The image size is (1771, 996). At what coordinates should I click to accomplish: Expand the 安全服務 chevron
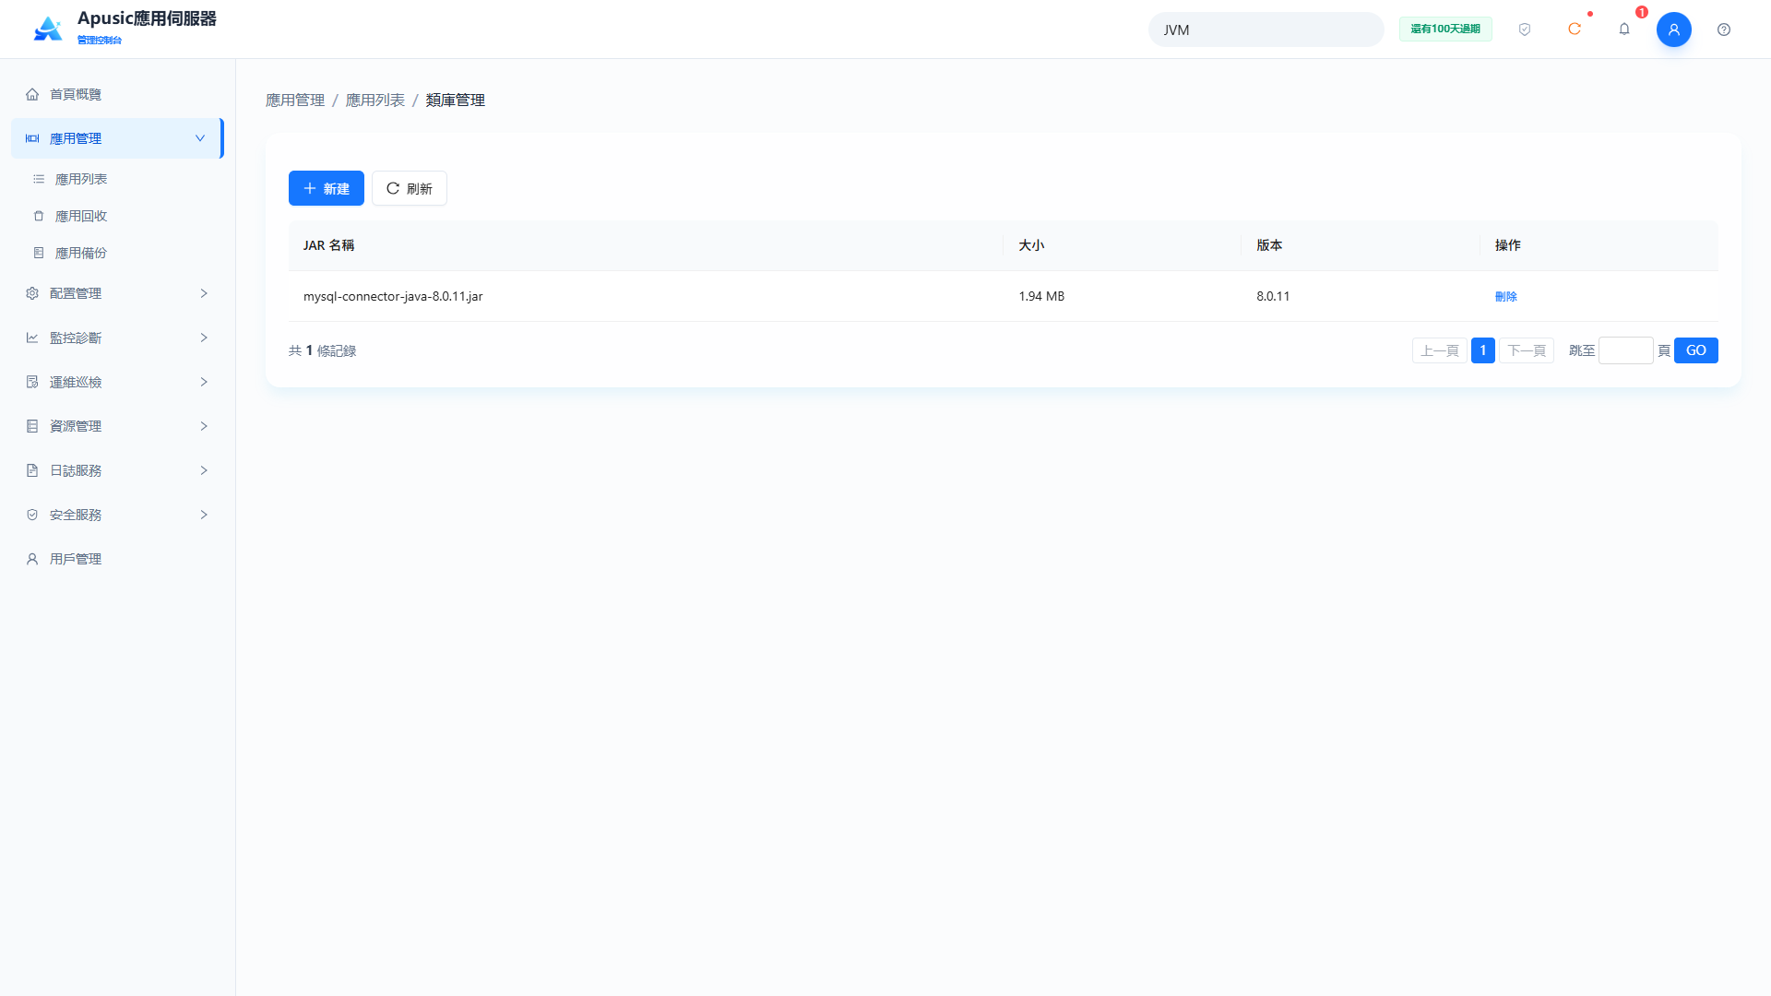(204, 515)
